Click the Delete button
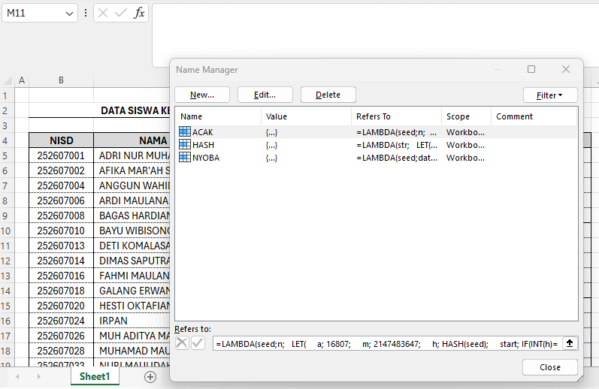 pos(328,95)
